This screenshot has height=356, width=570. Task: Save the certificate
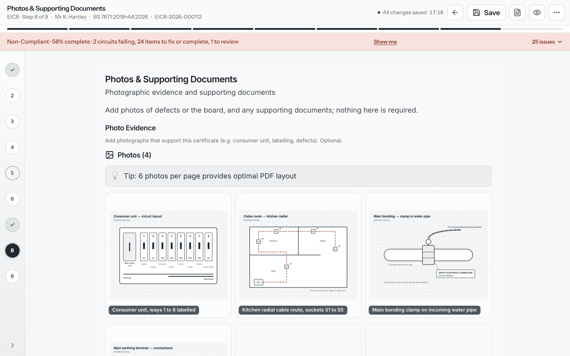pos(486,13)
